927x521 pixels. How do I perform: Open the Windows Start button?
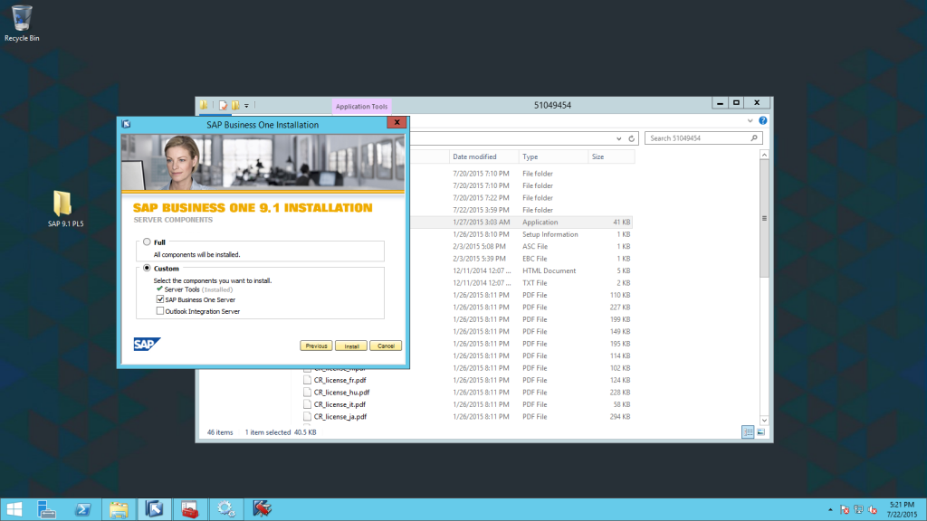pyautogui.click(x=14, y=509)
